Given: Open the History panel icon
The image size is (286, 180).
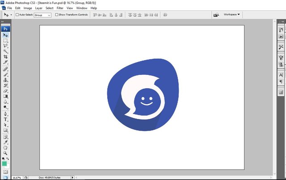Looking at the screenshot, I should [281, 30].
